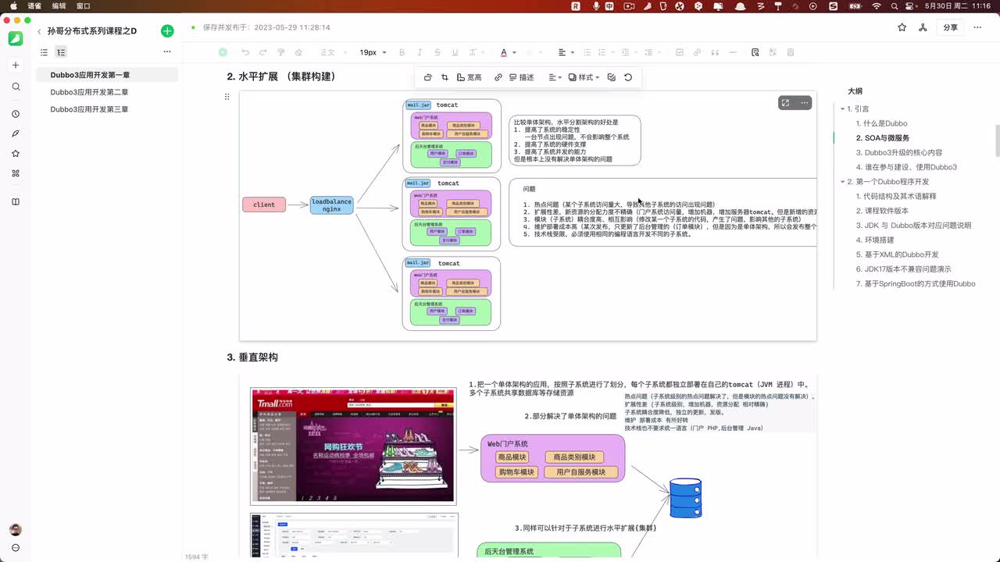The height and width of the screenshot is (562, 1000).
Task: Click the font color A swatch
Action: tap(503, 52)
